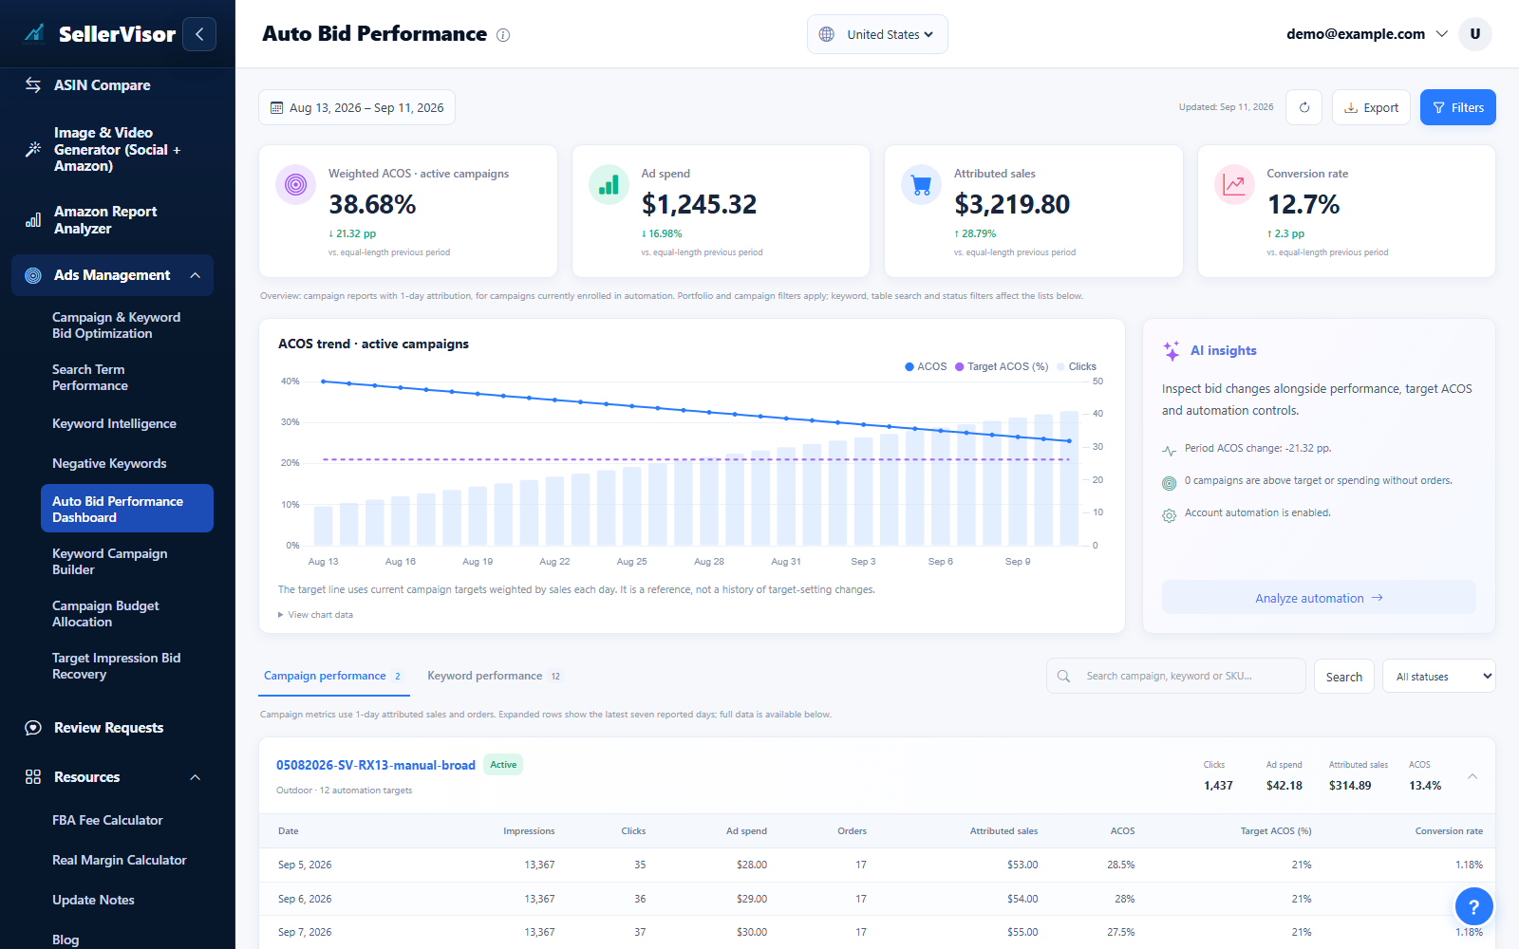Image resolution: width=1519 pixels, height=949 pixels.
Task: Collapse the Ads Management menu chevron
Action: tap(196, 275)
